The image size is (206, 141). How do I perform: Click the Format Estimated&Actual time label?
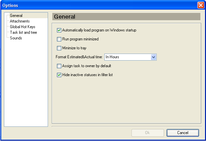coord(79,57)
